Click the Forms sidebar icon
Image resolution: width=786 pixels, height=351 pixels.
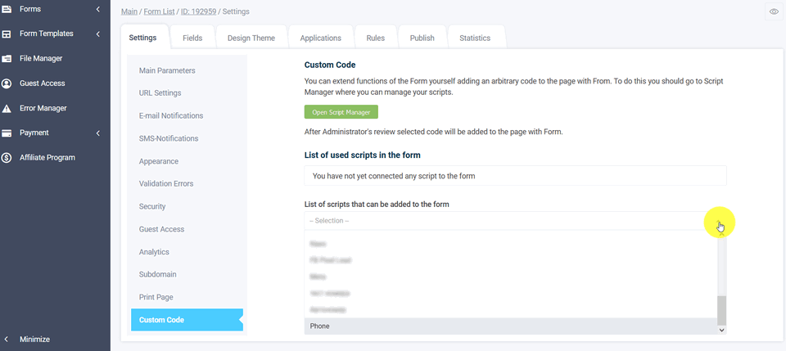point(7,9)
